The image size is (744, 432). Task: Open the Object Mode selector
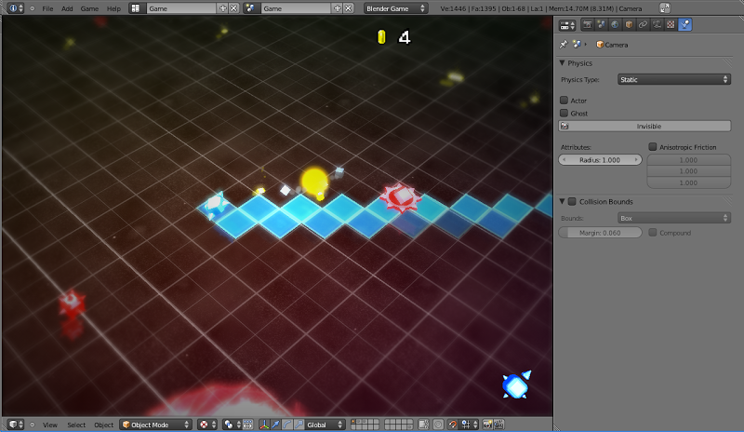click(x=155, y=425)
